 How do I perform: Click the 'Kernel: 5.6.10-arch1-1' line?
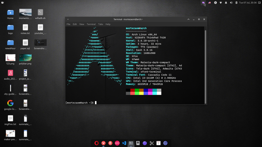tap(142, 41)
